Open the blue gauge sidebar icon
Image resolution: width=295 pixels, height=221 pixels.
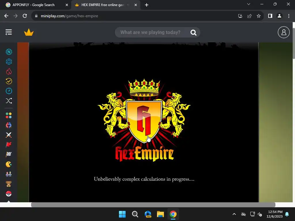pos(9,91)
